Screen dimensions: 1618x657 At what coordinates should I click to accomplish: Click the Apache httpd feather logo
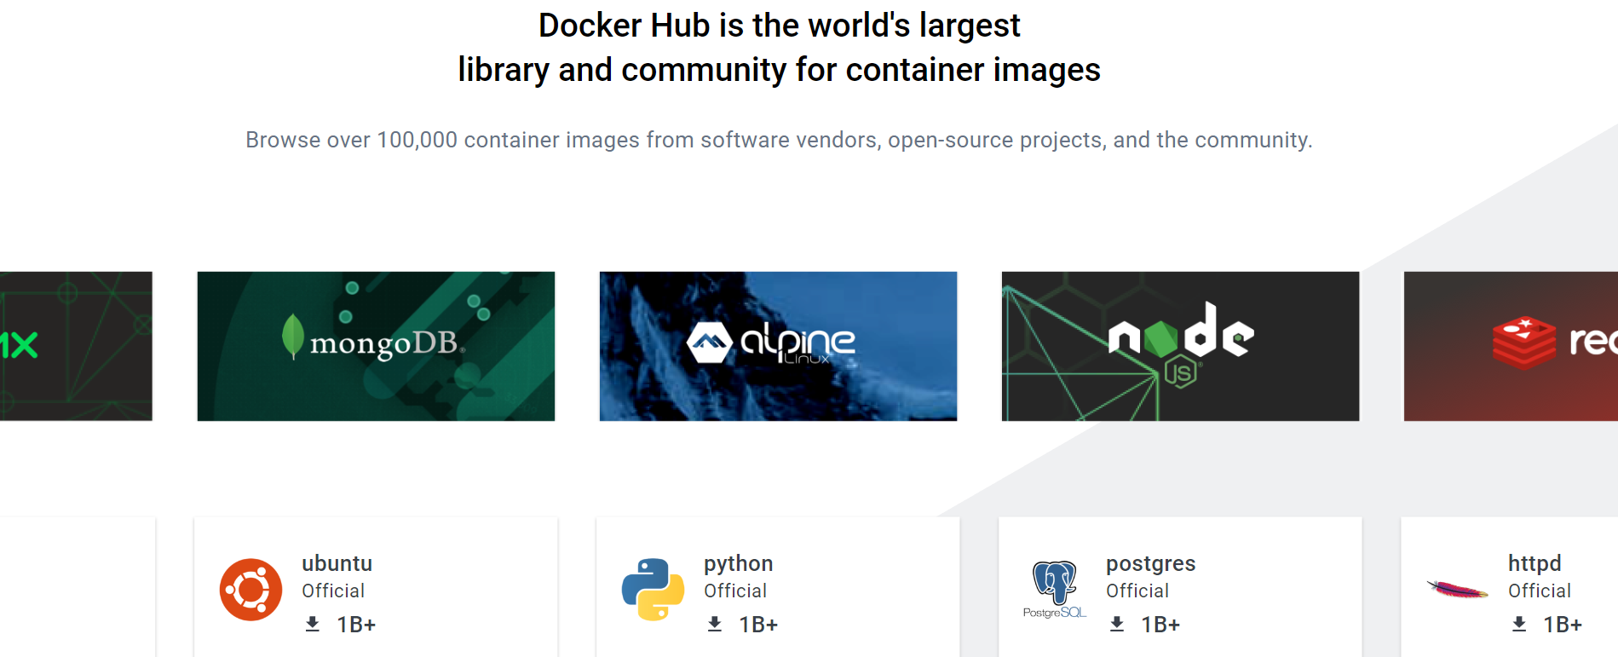click(1457, 590)
